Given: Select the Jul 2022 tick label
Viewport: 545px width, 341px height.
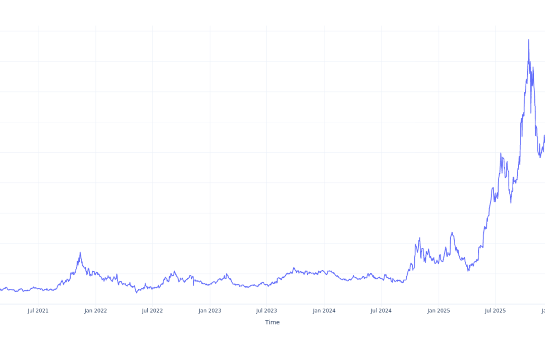Looking at the screenshot, I should [152, 311].
